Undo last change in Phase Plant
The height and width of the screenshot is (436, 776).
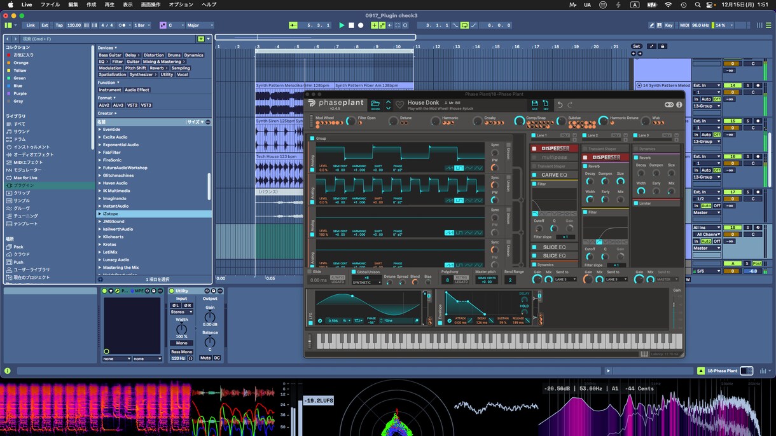pyautogui.click(x=560, y=104)
